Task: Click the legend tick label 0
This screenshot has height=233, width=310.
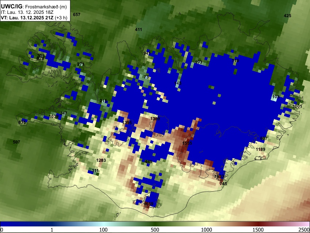Action: coord(2,230)
